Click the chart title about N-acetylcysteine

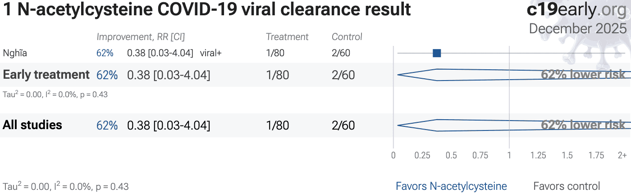pyautogui.click(x=207, y=10)
